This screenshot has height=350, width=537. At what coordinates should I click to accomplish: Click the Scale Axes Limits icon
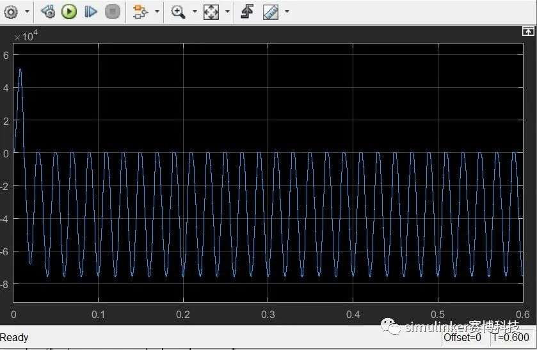(211, 12)
